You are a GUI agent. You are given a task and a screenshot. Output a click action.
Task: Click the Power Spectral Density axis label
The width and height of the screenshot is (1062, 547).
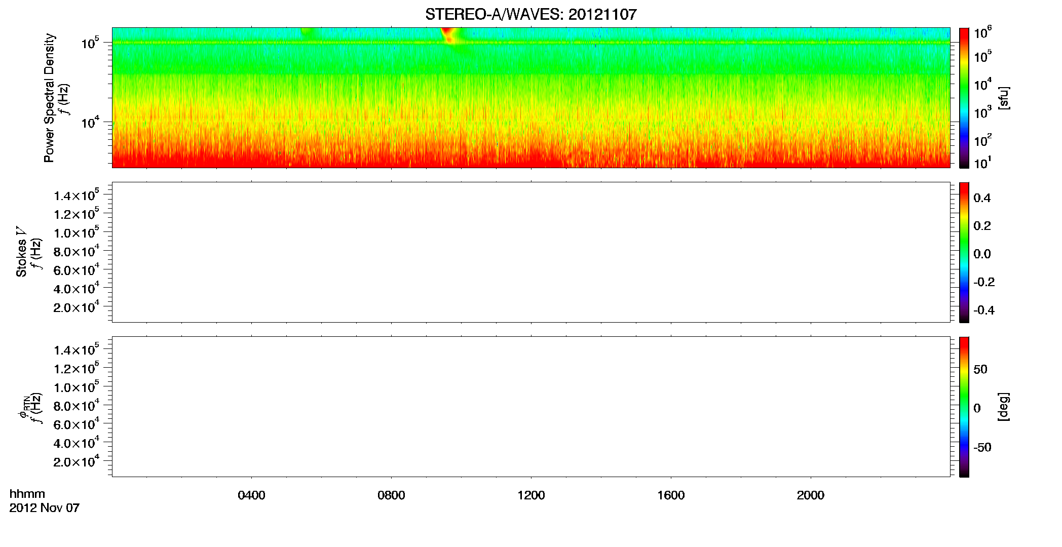49,98
